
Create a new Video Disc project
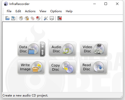click(93, 49)
